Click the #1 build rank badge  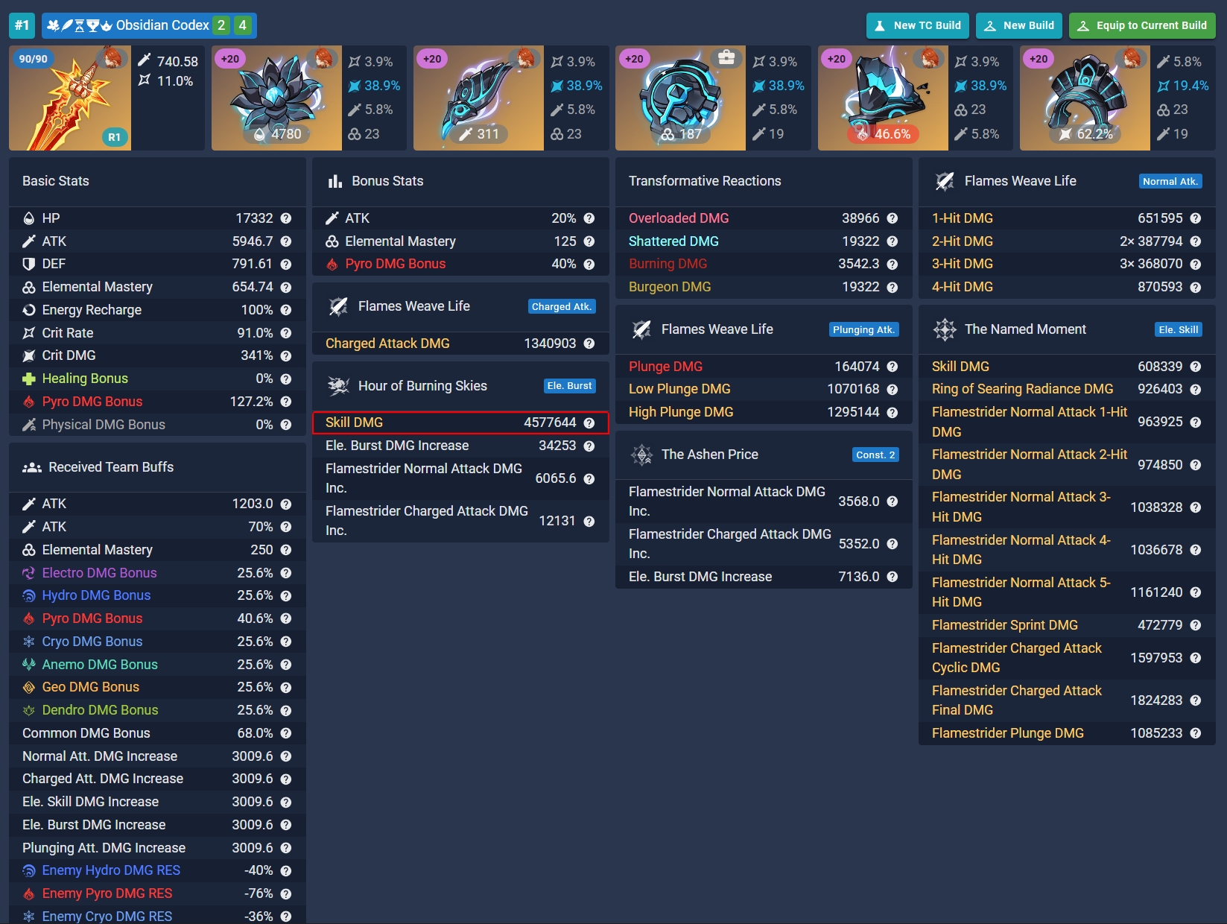pyautogui.click(x=22, y=25)
